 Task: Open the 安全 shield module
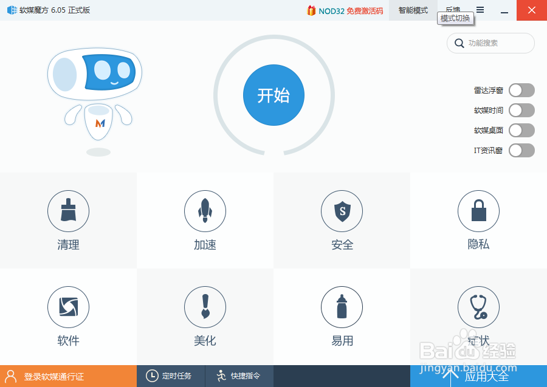coord(342,211)
